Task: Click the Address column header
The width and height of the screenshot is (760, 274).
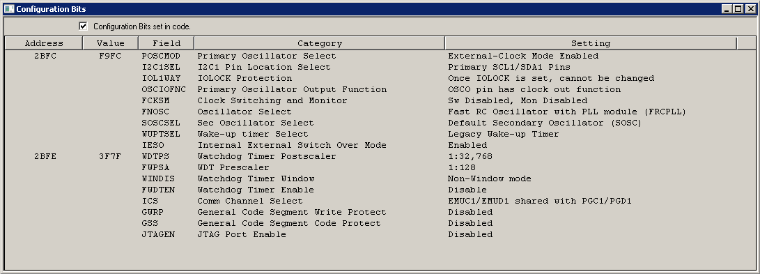Action: point(44,43)
